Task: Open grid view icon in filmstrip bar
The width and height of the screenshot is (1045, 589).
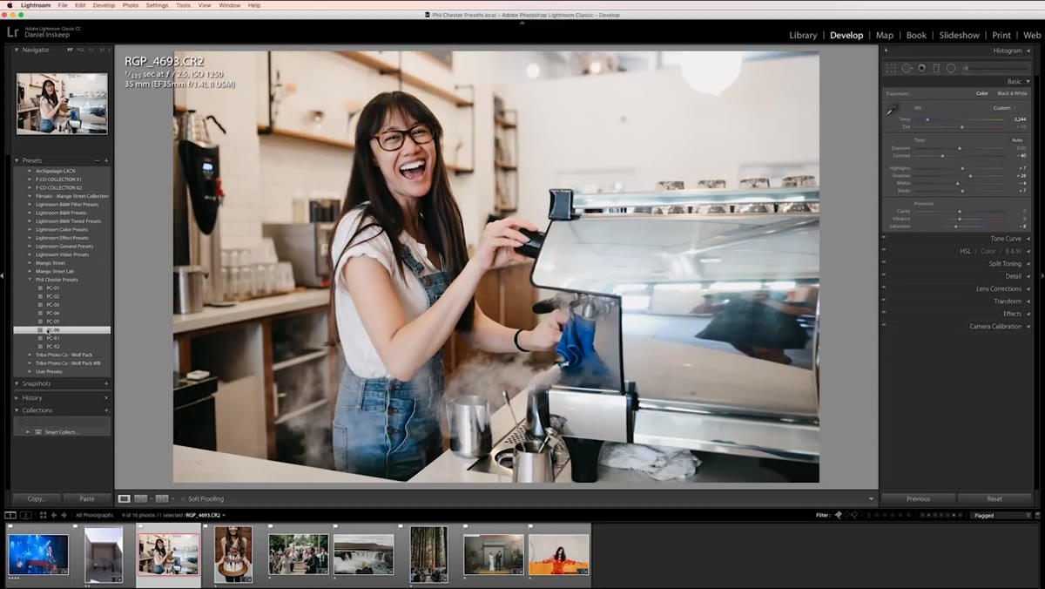Action: coord(42,515)
